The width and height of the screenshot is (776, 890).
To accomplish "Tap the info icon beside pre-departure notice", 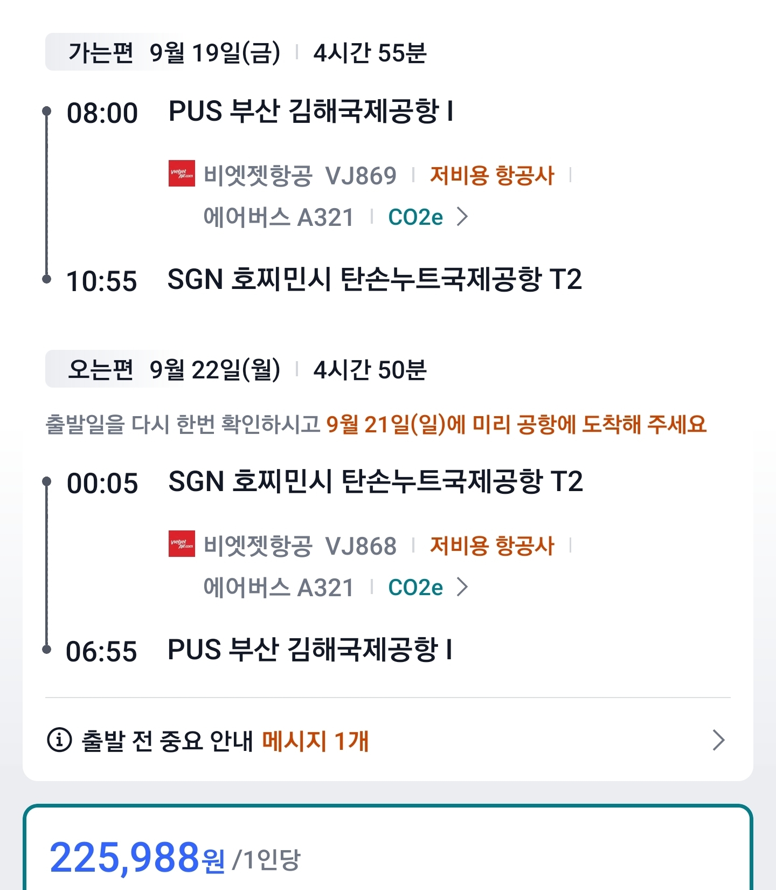I will [x=59, y=740].
